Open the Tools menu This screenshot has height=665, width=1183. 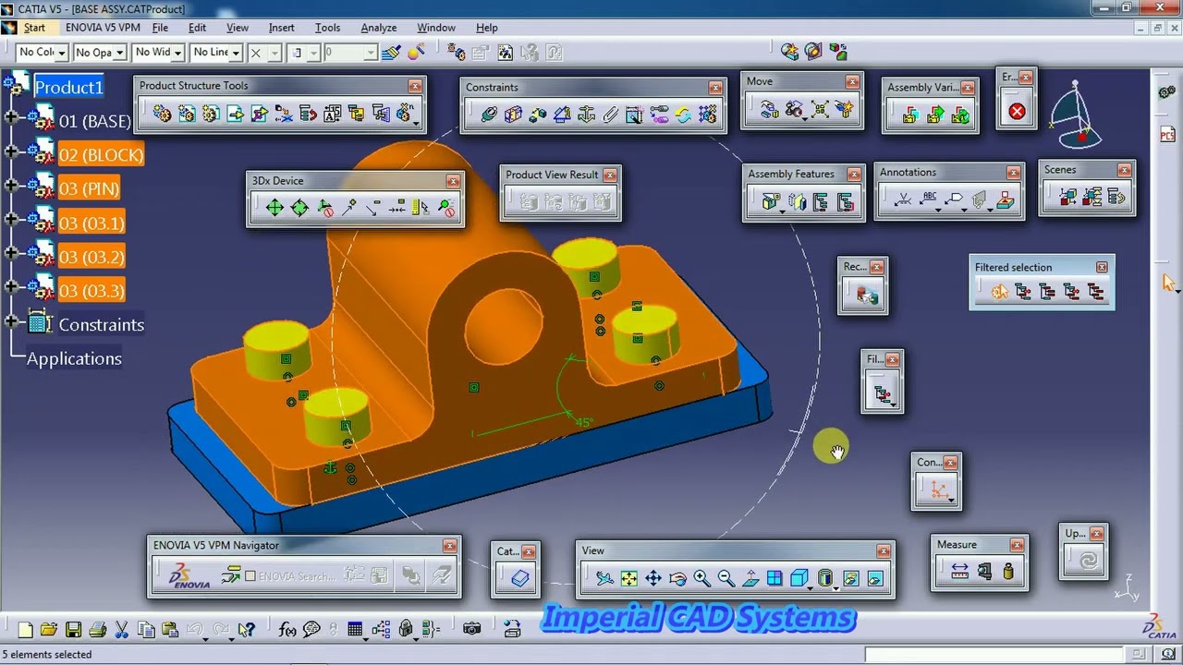point(327,28)
